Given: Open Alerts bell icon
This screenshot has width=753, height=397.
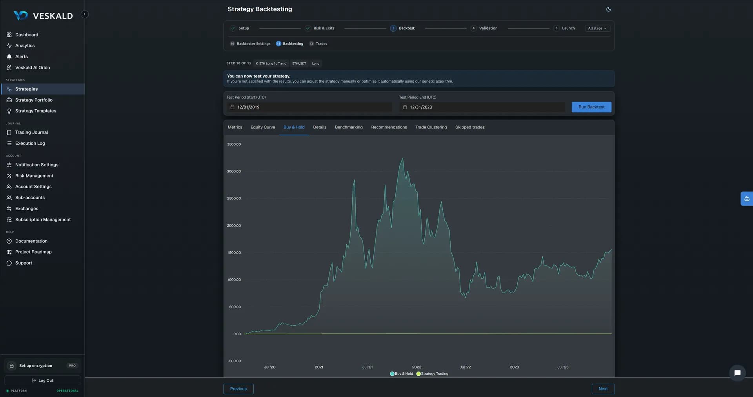Looking at the screenshot, I should tap(9, 57).
